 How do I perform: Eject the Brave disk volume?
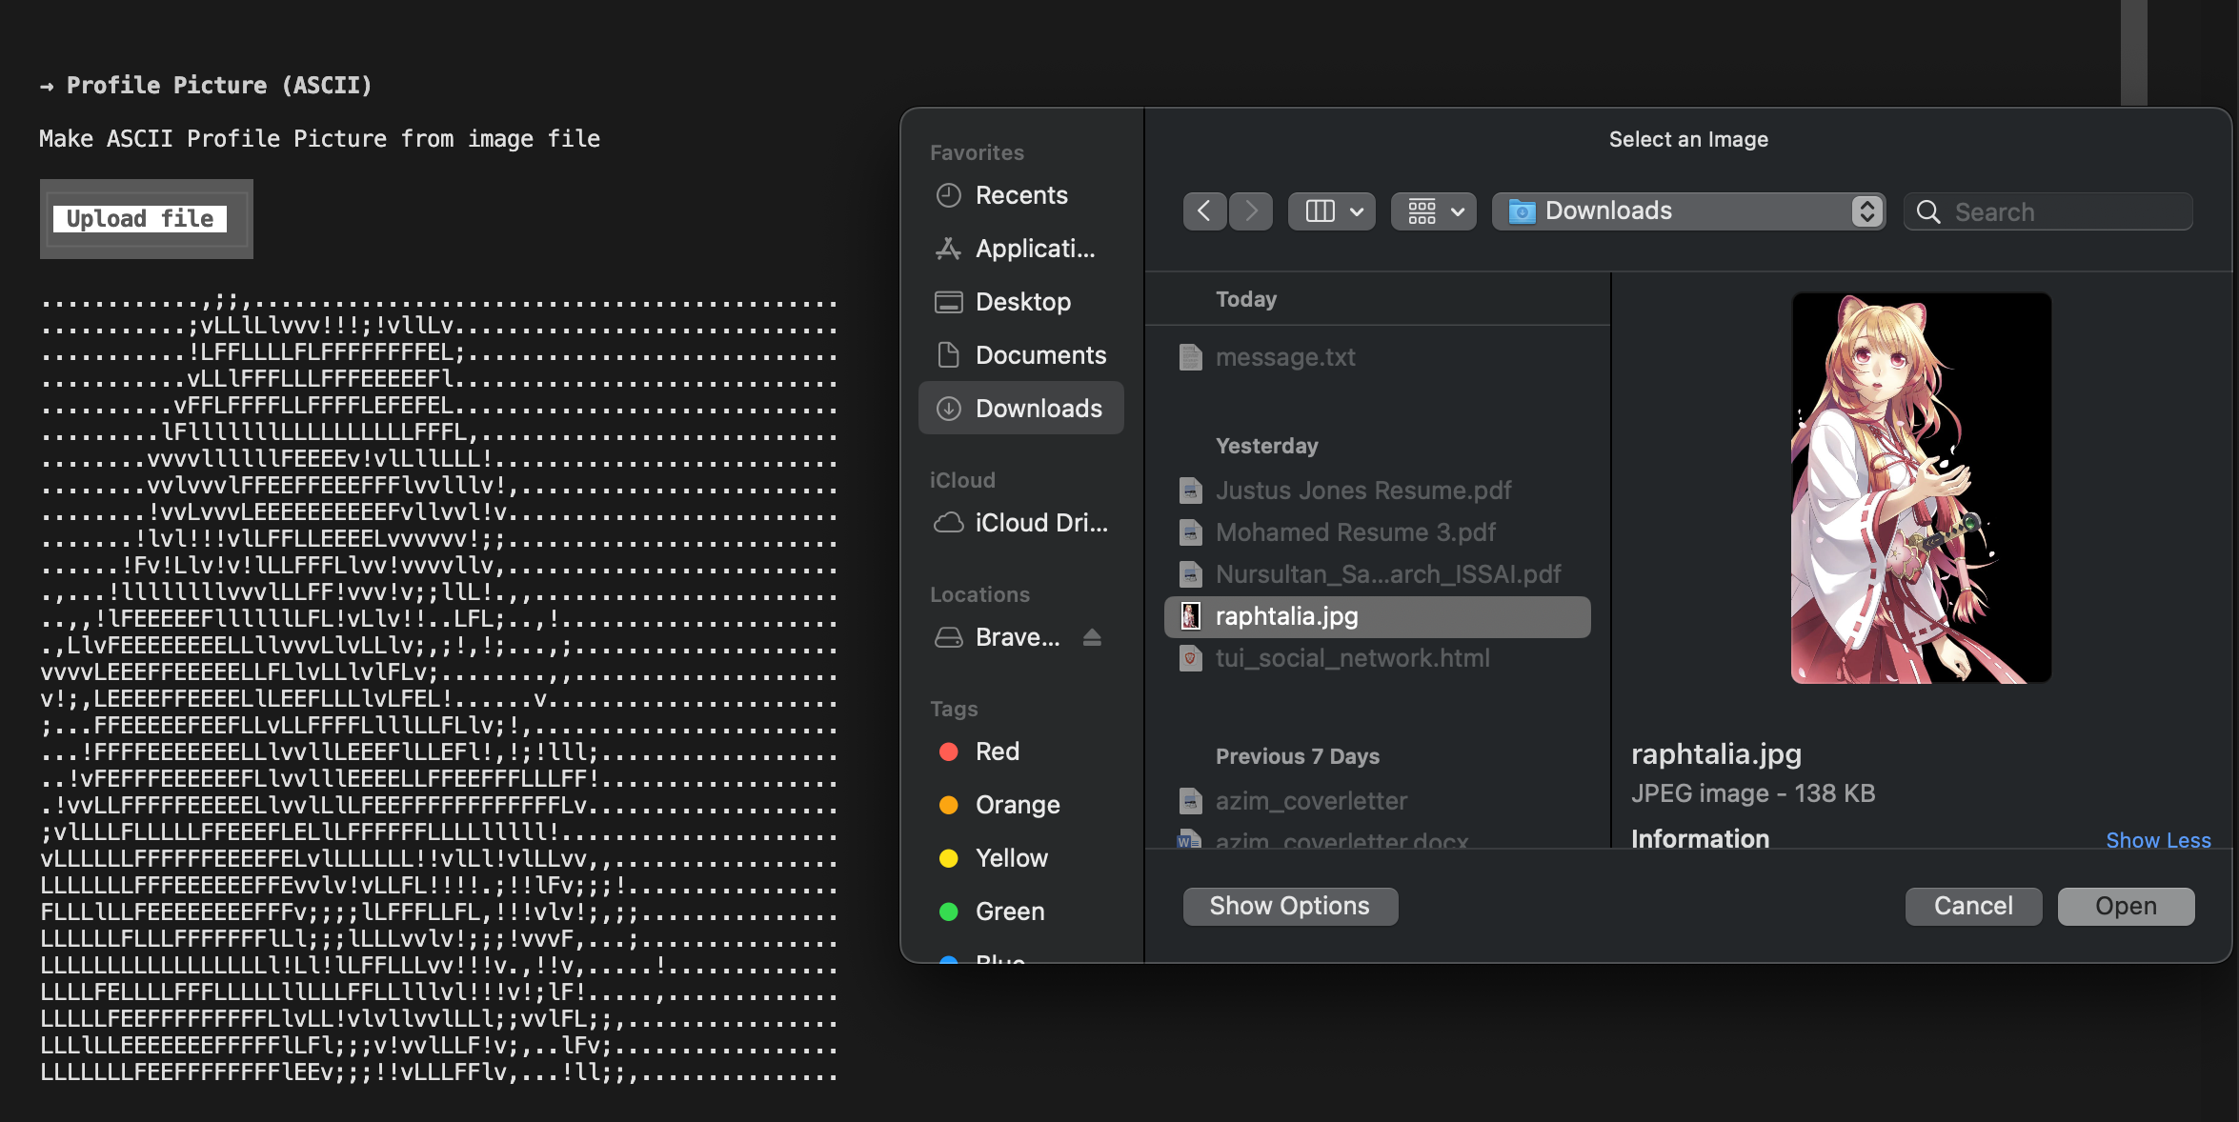pos(1092,637)
